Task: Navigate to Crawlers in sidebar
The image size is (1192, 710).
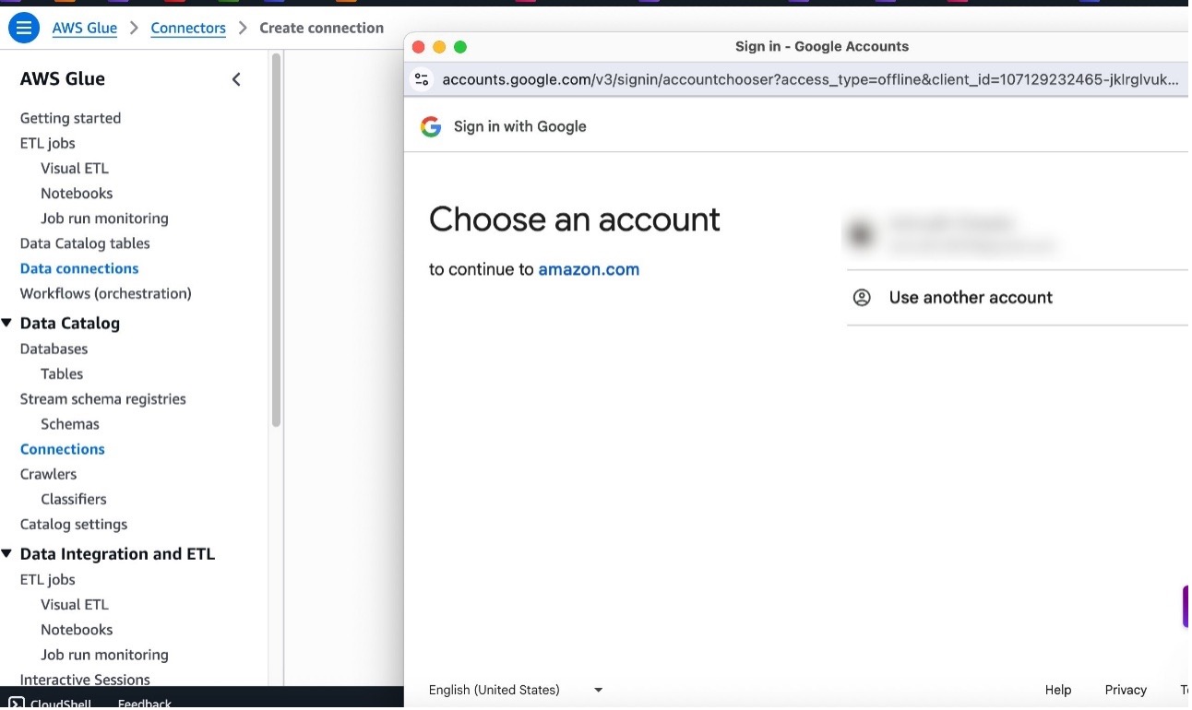Action: 48,474
